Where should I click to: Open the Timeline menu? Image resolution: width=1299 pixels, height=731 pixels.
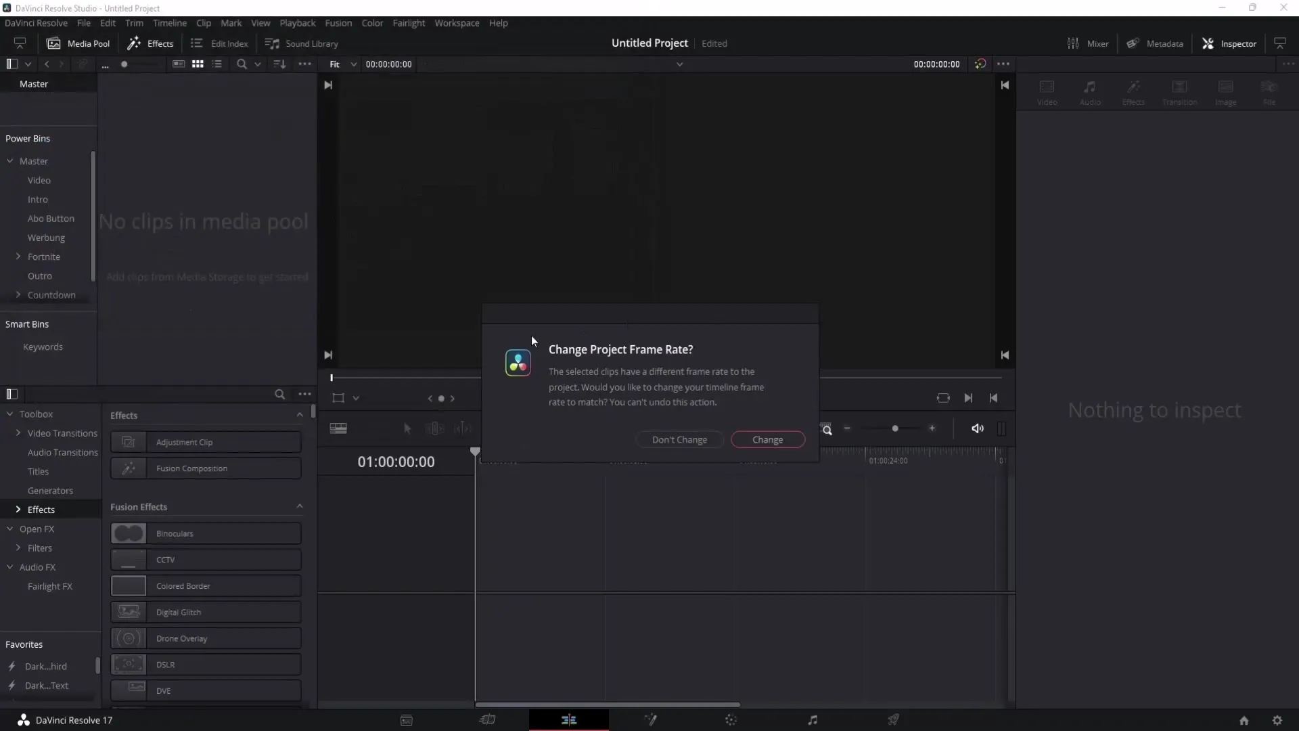170,23
